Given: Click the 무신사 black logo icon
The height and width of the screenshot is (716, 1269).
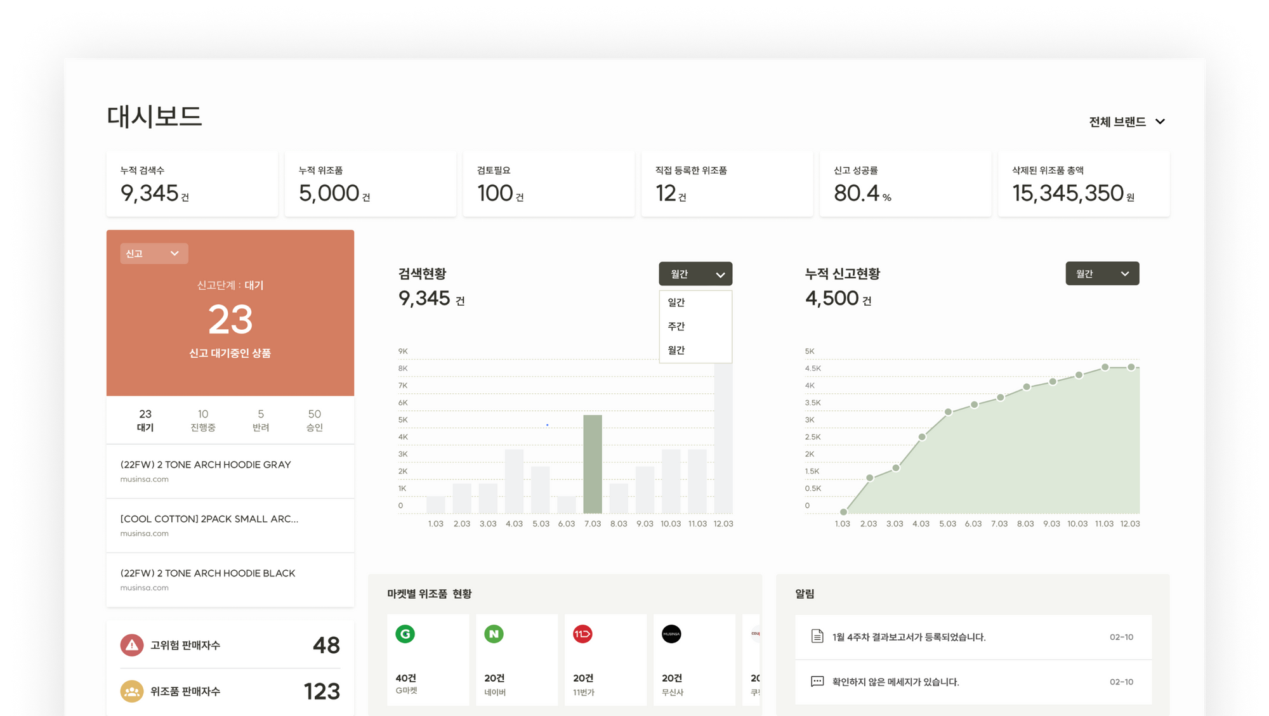Looking at the screenshot, I should [671, 634].
